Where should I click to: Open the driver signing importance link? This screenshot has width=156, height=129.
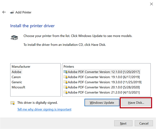pos(44,109)
